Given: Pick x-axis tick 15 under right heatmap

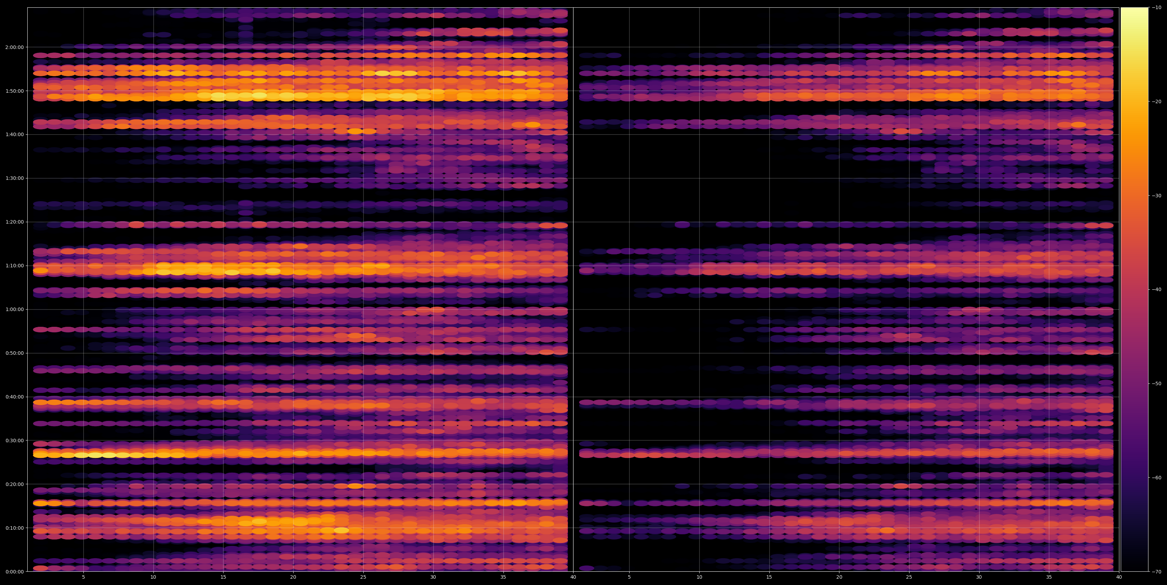Looking at the screenshot, I should click(769, 577).
